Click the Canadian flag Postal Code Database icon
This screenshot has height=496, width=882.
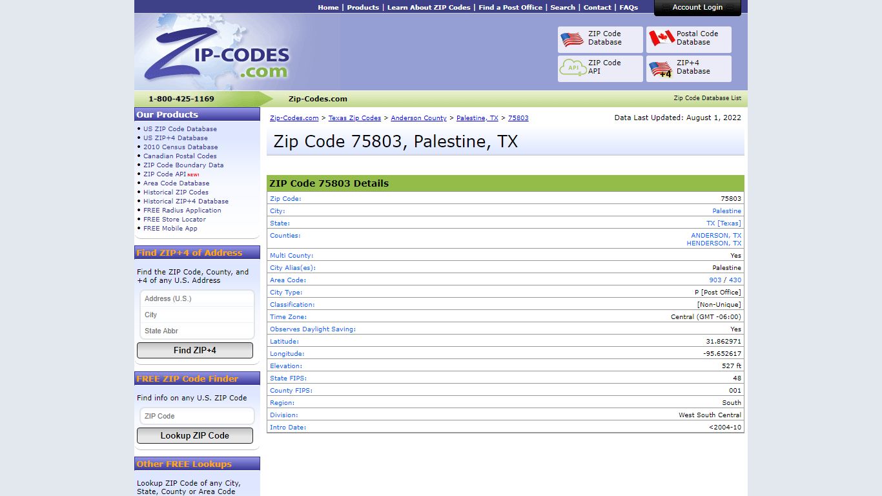pos(661,38)
